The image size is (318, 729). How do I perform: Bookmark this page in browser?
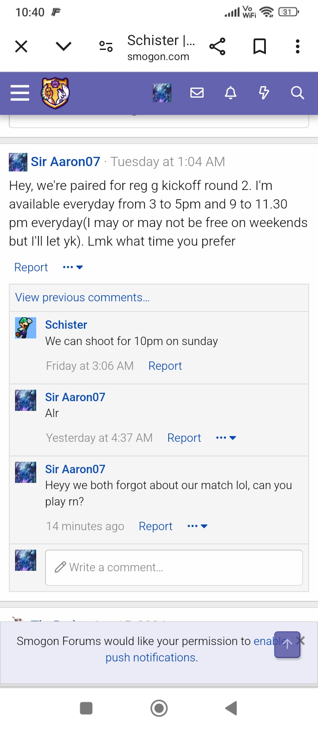[260, 46]
